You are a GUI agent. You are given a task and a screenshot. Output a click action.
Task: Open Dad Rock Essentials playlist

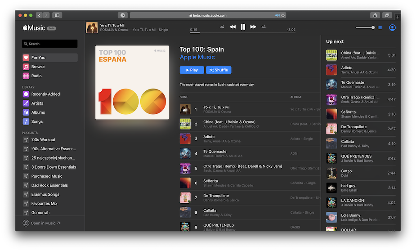pyautogui.click(x=49, y=185)
